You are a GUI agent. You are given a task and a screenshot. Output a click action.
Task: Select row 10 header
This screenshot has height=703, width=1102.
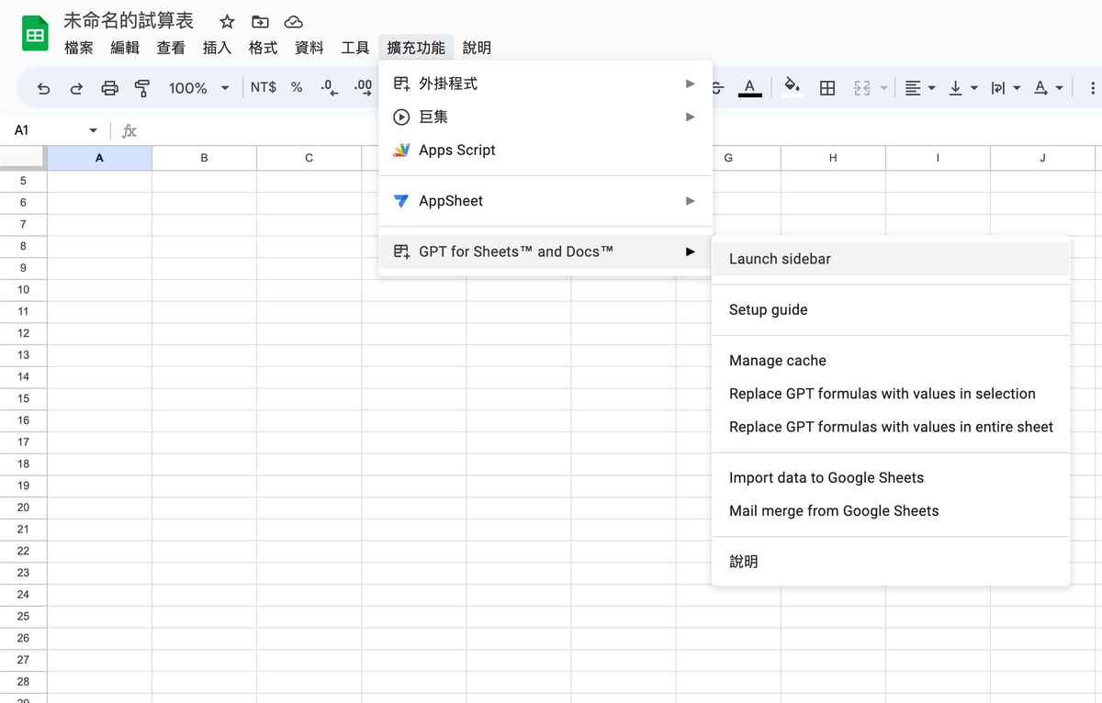23,290
